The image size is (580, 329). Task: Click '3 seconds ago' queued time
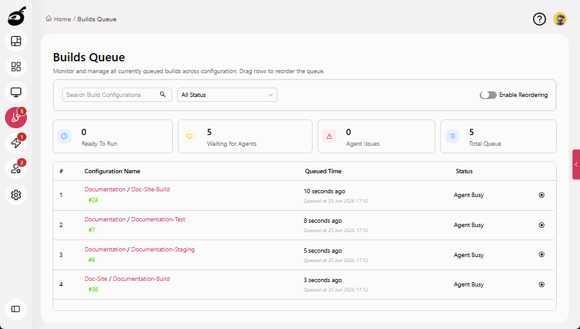(323, 280)
